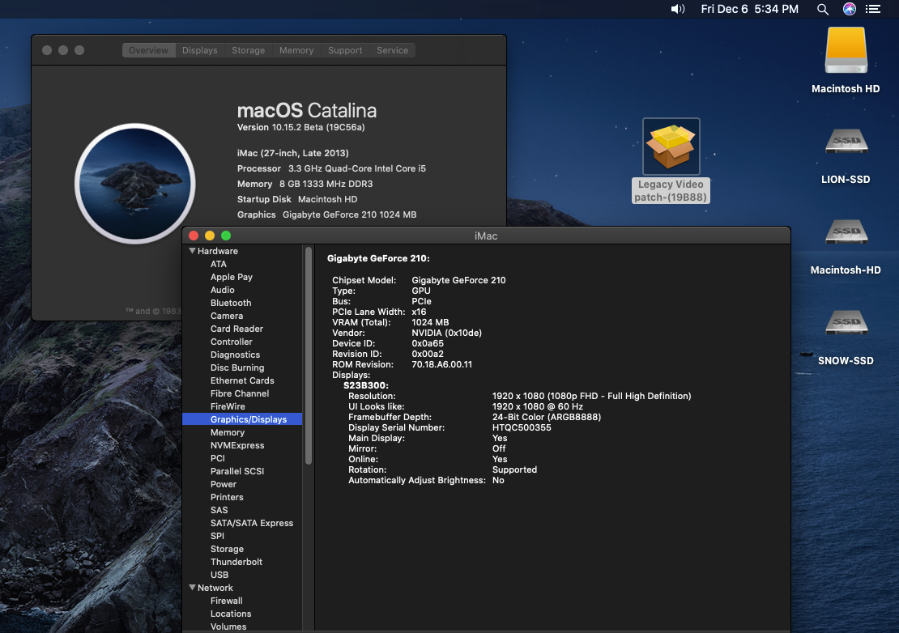Switch to the Memory tab in About This Mac

click(x=296, y=50)
